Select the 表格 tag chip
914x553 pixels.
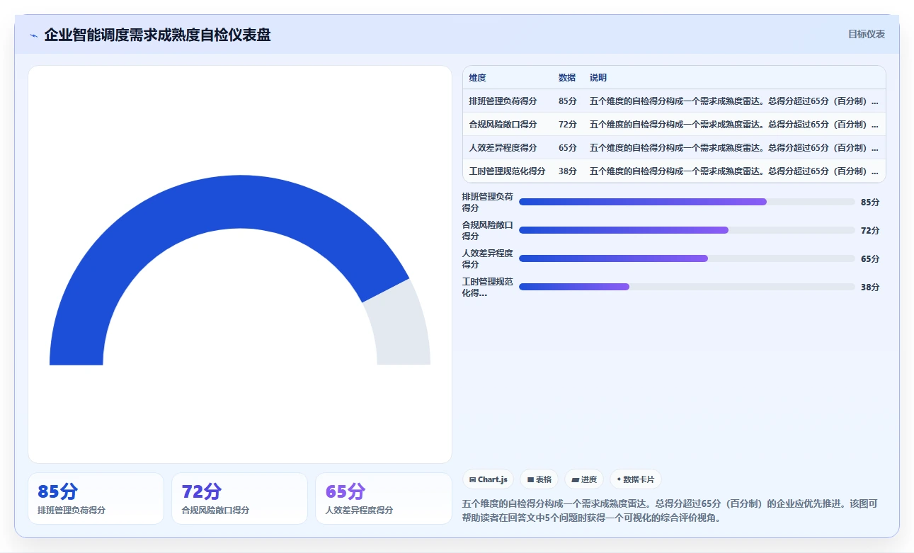(x=539, y=479)
